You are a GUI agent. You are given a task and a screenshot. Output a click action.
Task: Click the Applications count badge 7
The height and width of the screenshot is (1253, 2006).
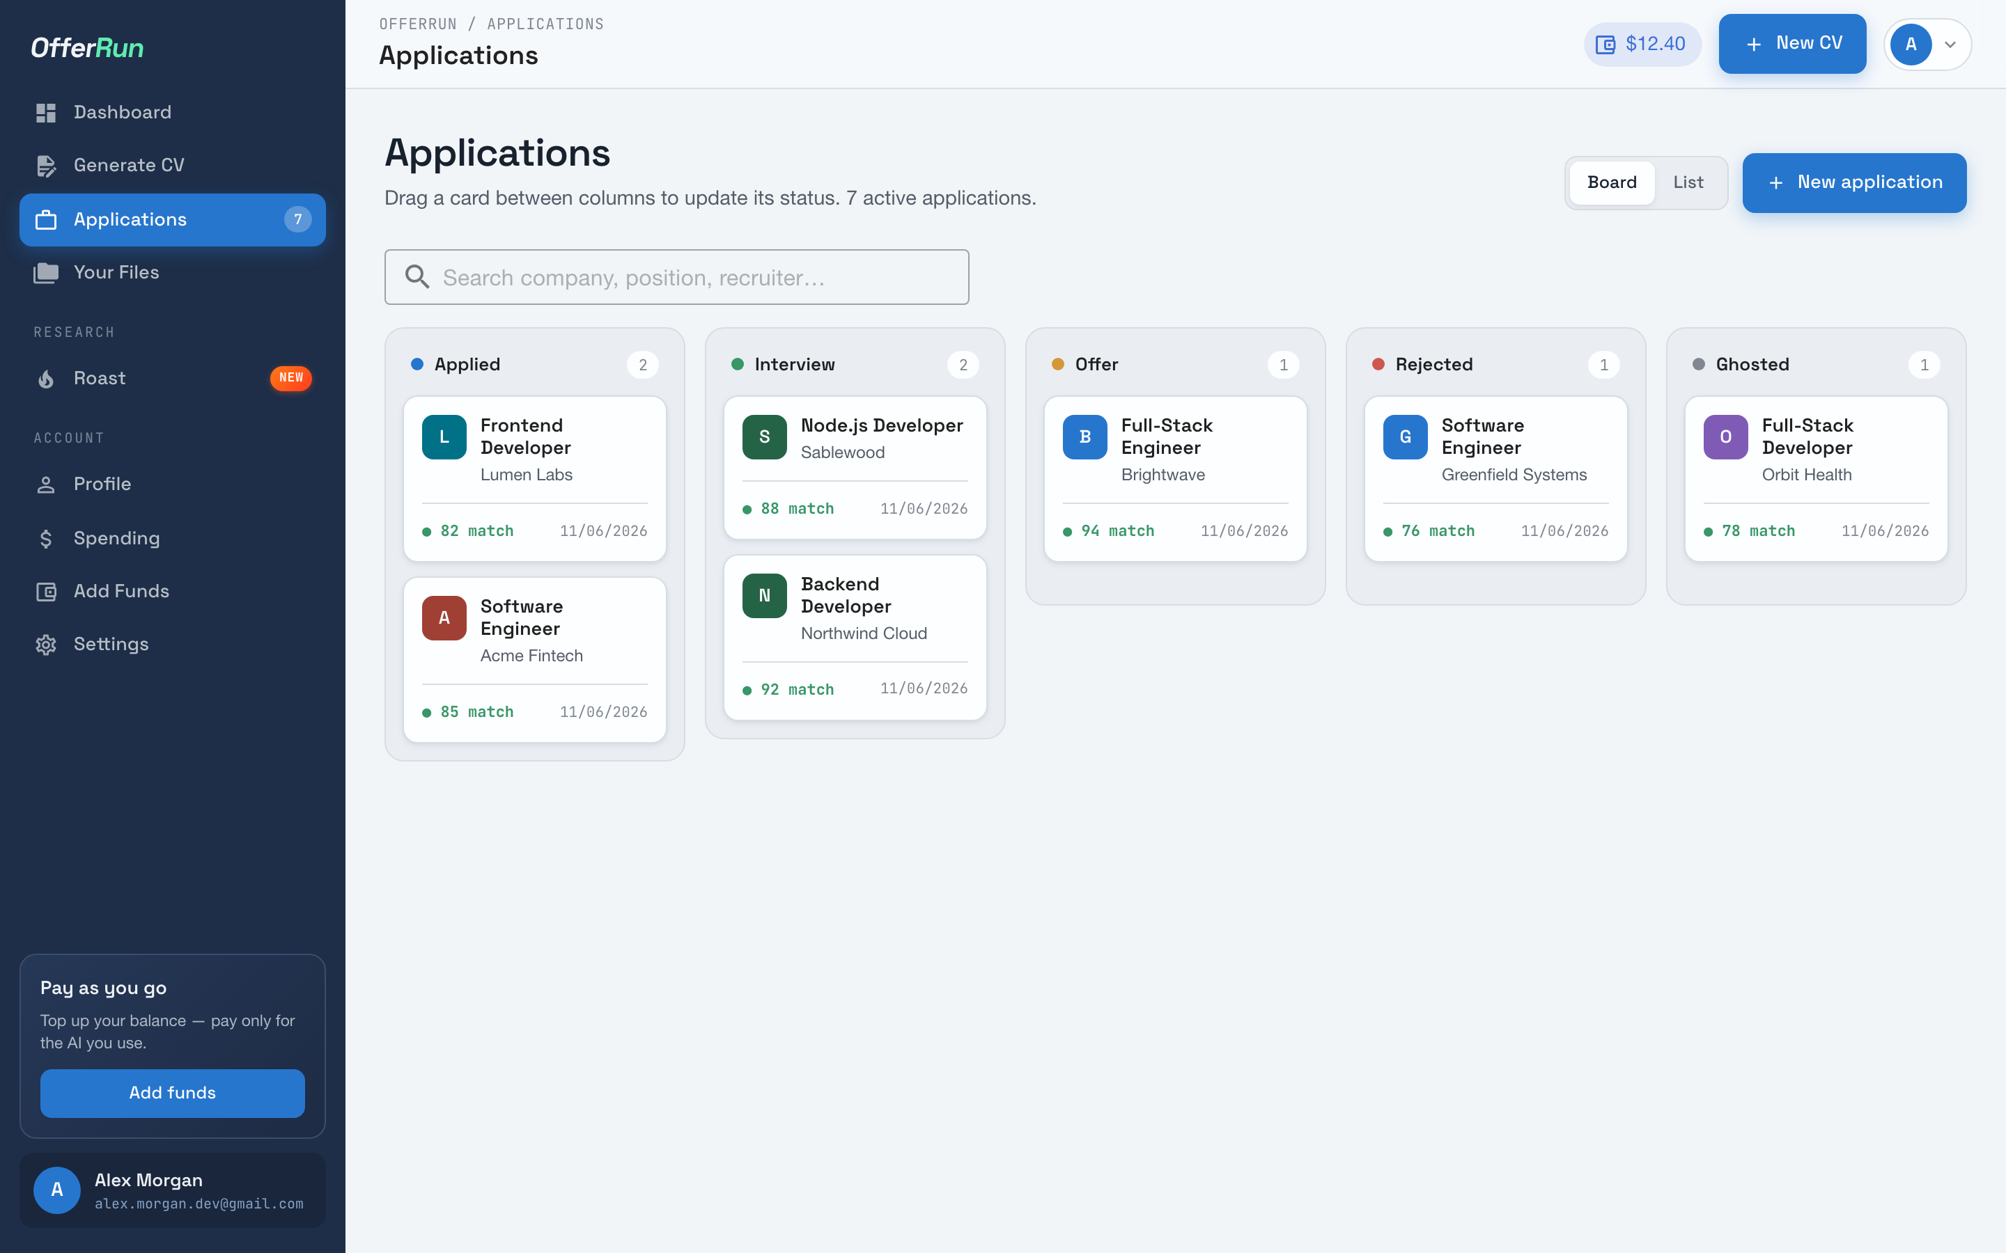297,219
